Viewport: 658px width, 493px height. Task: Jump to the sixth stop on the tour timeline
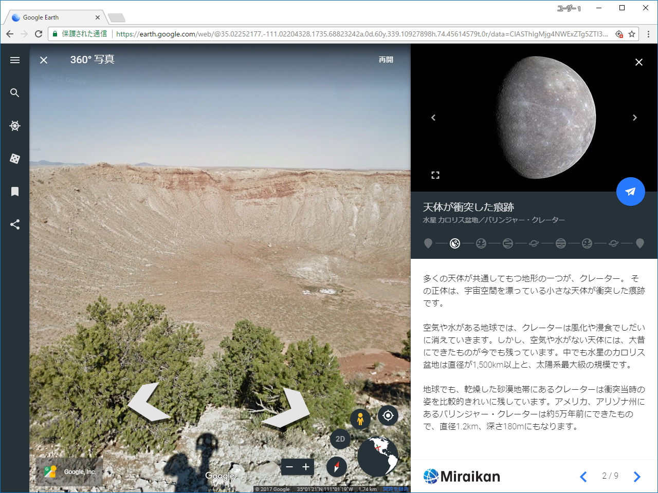tap(561, 243)
